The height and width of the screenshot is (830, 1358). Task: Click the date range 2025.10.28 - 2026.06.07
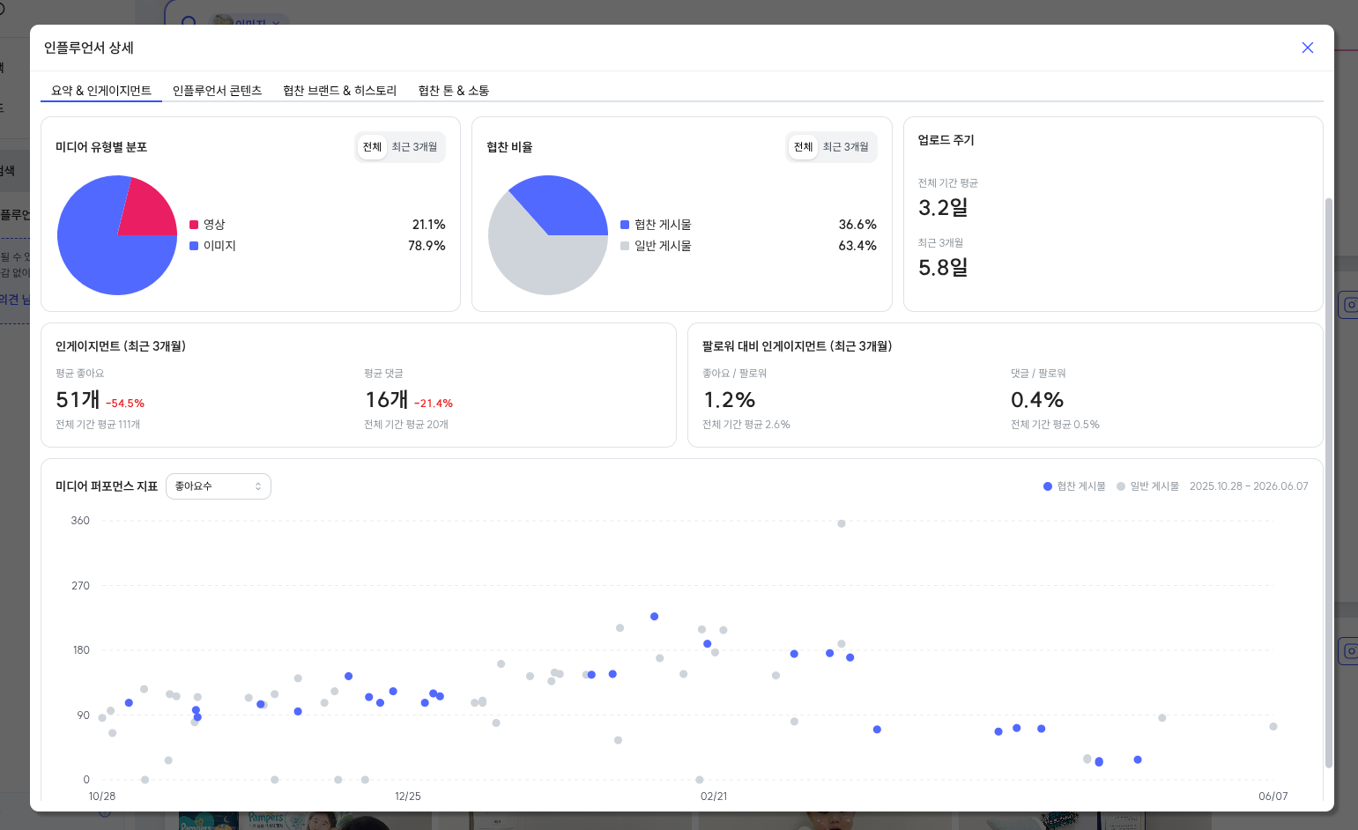(x=1249, y=486)
